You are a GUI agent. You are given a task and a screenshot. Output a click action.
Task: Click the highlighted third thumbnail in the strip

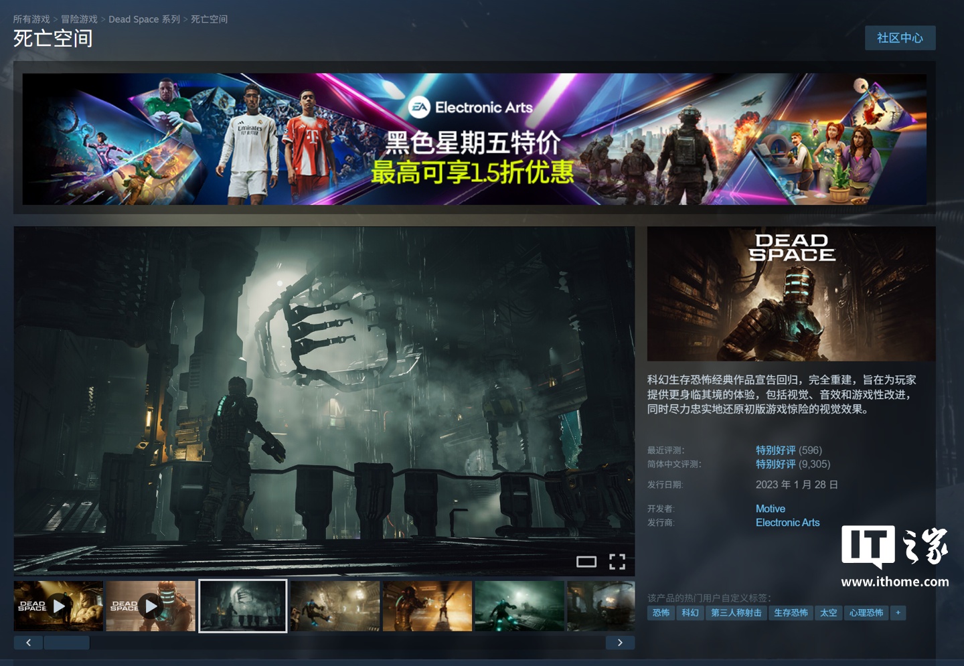243,606
